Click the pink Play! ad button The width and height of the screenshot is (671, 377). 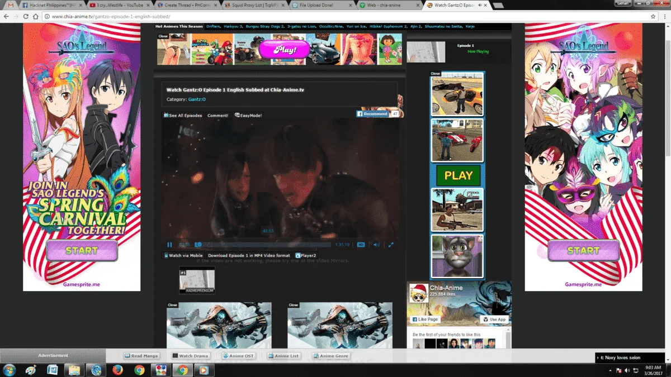(285, 49)
